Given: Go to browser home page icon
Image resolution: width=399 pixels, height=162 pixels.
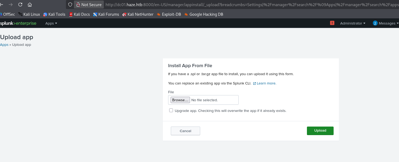Looking at the screenshot, I should (30, 5).
